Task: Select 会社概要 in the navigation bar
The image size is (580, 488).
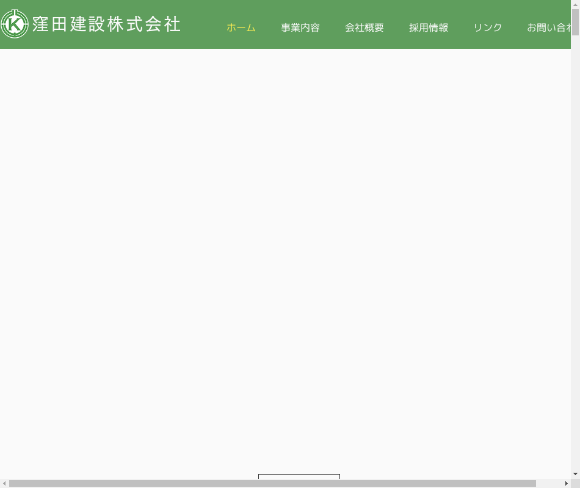Action: point(364,28)
